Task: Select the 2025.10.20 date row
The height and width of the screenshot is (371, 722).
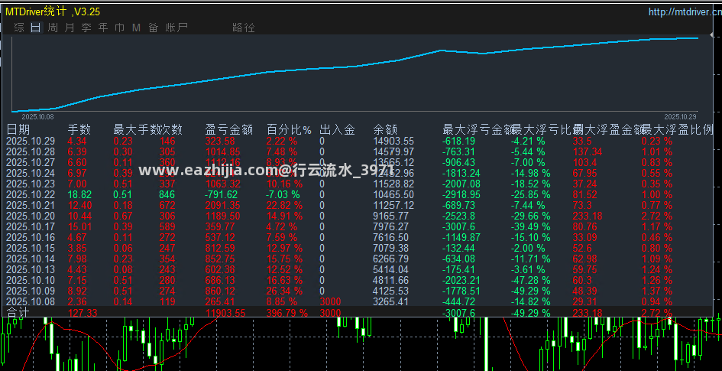Action: click(x=31, y=216)
